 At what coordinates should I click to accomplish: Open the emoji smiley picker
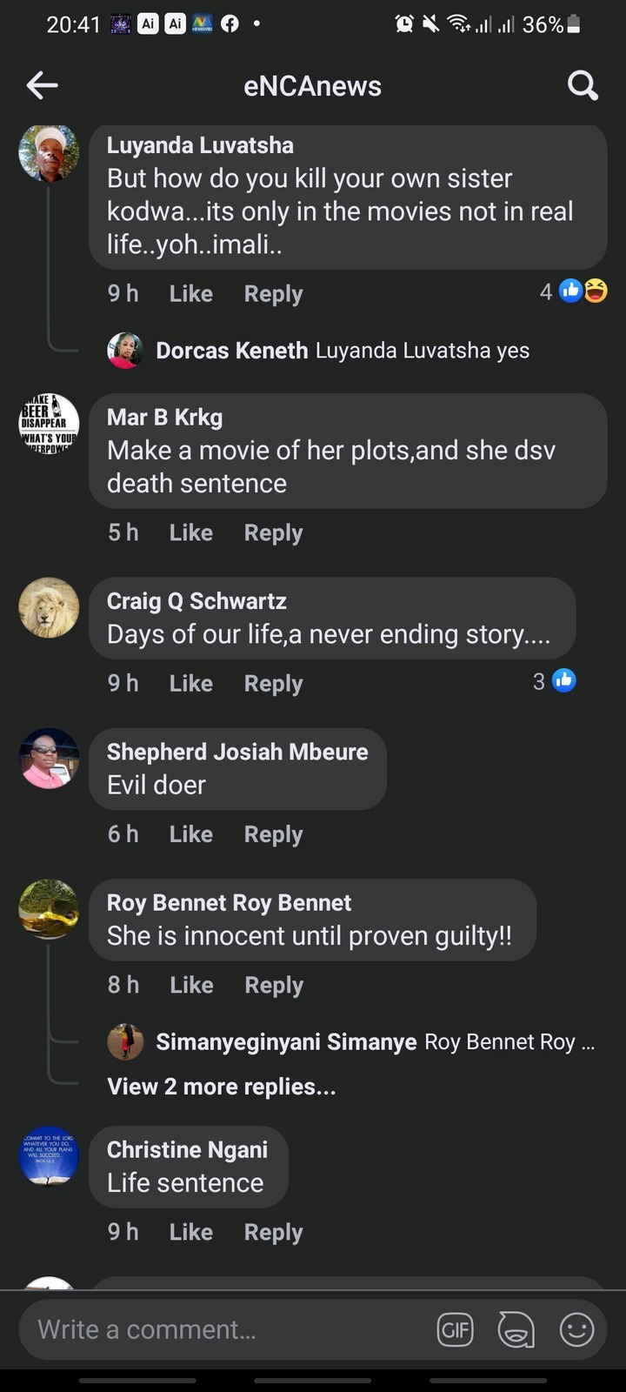click(576, 1329)
